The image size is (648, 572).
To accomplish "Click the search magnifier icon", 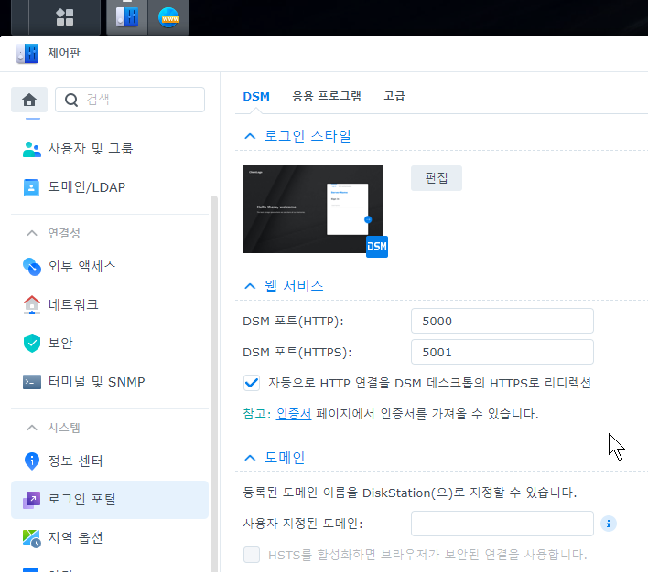I will pyautogui.click(x=71, y=100).
